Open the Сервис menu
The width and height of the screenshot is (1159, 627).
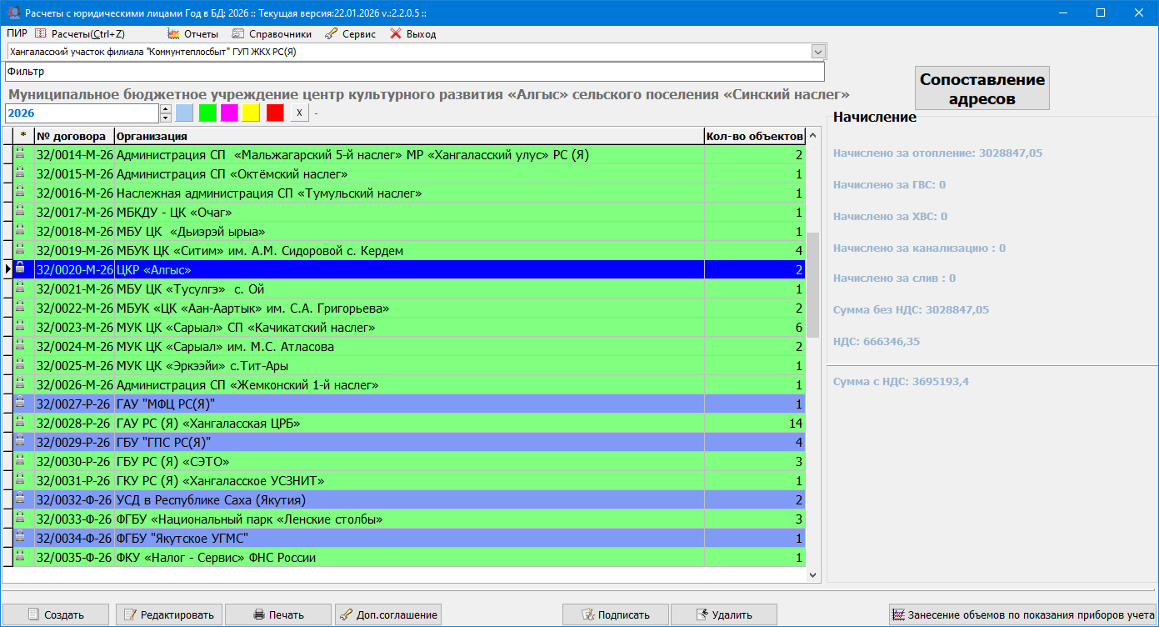(x=350, y=34)
